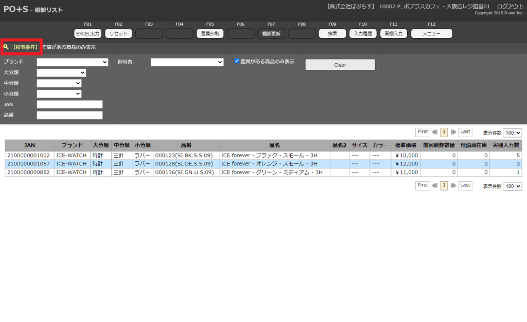
Task: Open the メニュー F12 menu button
Action: click(x=431, y=34)
